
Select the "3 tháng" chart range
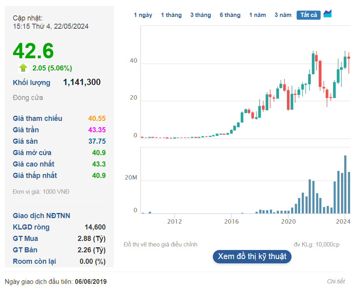tap(200, 15)
